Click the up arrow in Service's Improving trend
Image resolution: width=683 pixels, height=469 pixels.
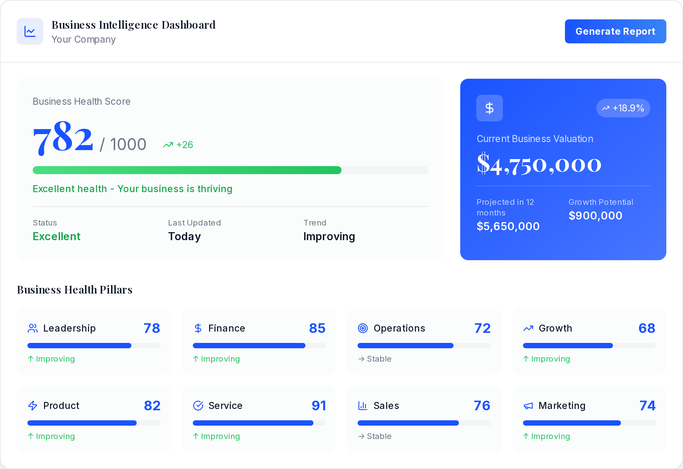point(196,436)
